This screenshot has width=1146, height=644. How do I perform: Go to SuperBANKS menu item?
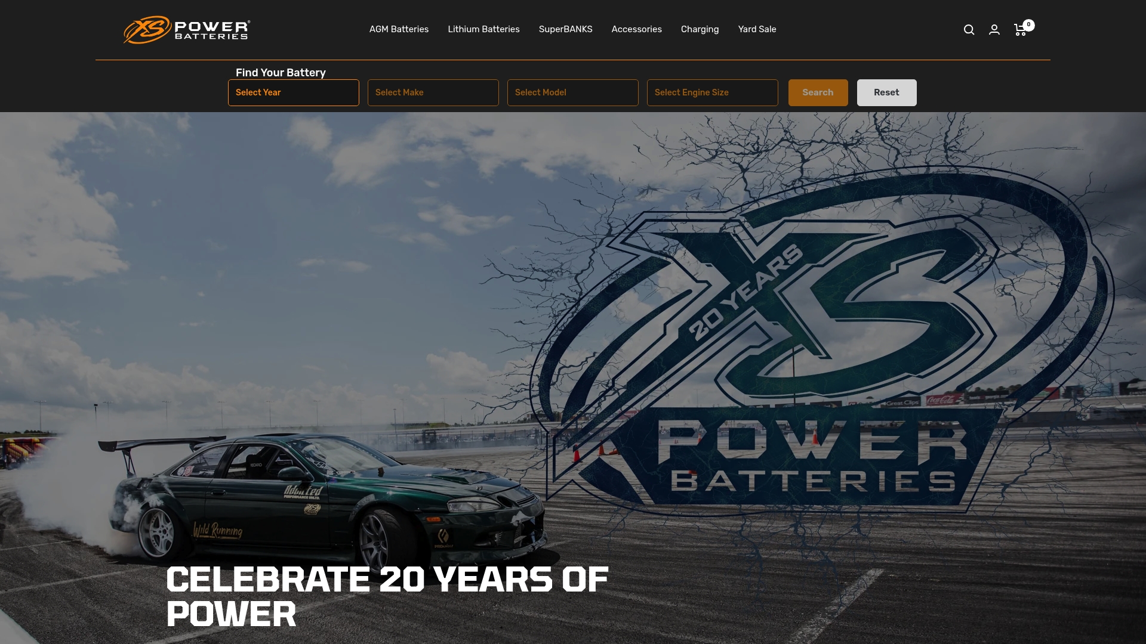point(565,29)
